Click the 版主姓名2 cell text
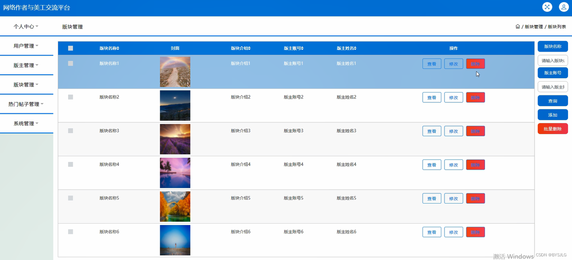This screenshot has height=260, width=572. (346, 97)
